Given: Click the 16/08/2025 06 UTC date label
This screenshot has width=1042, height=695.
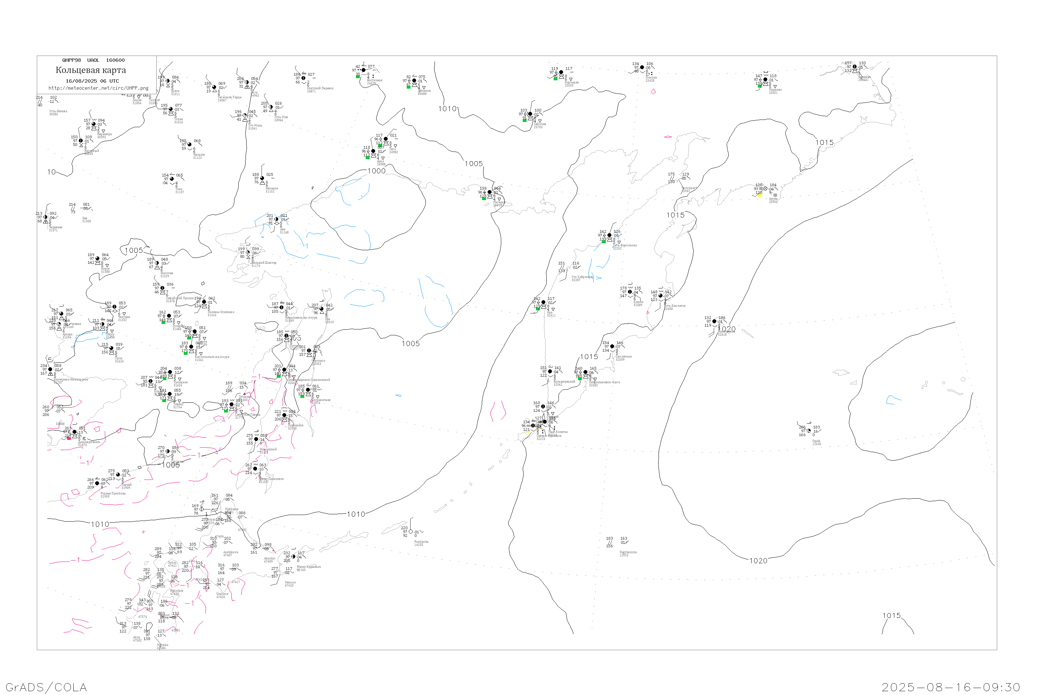Looking at the screenshot, I should (92, 81).
